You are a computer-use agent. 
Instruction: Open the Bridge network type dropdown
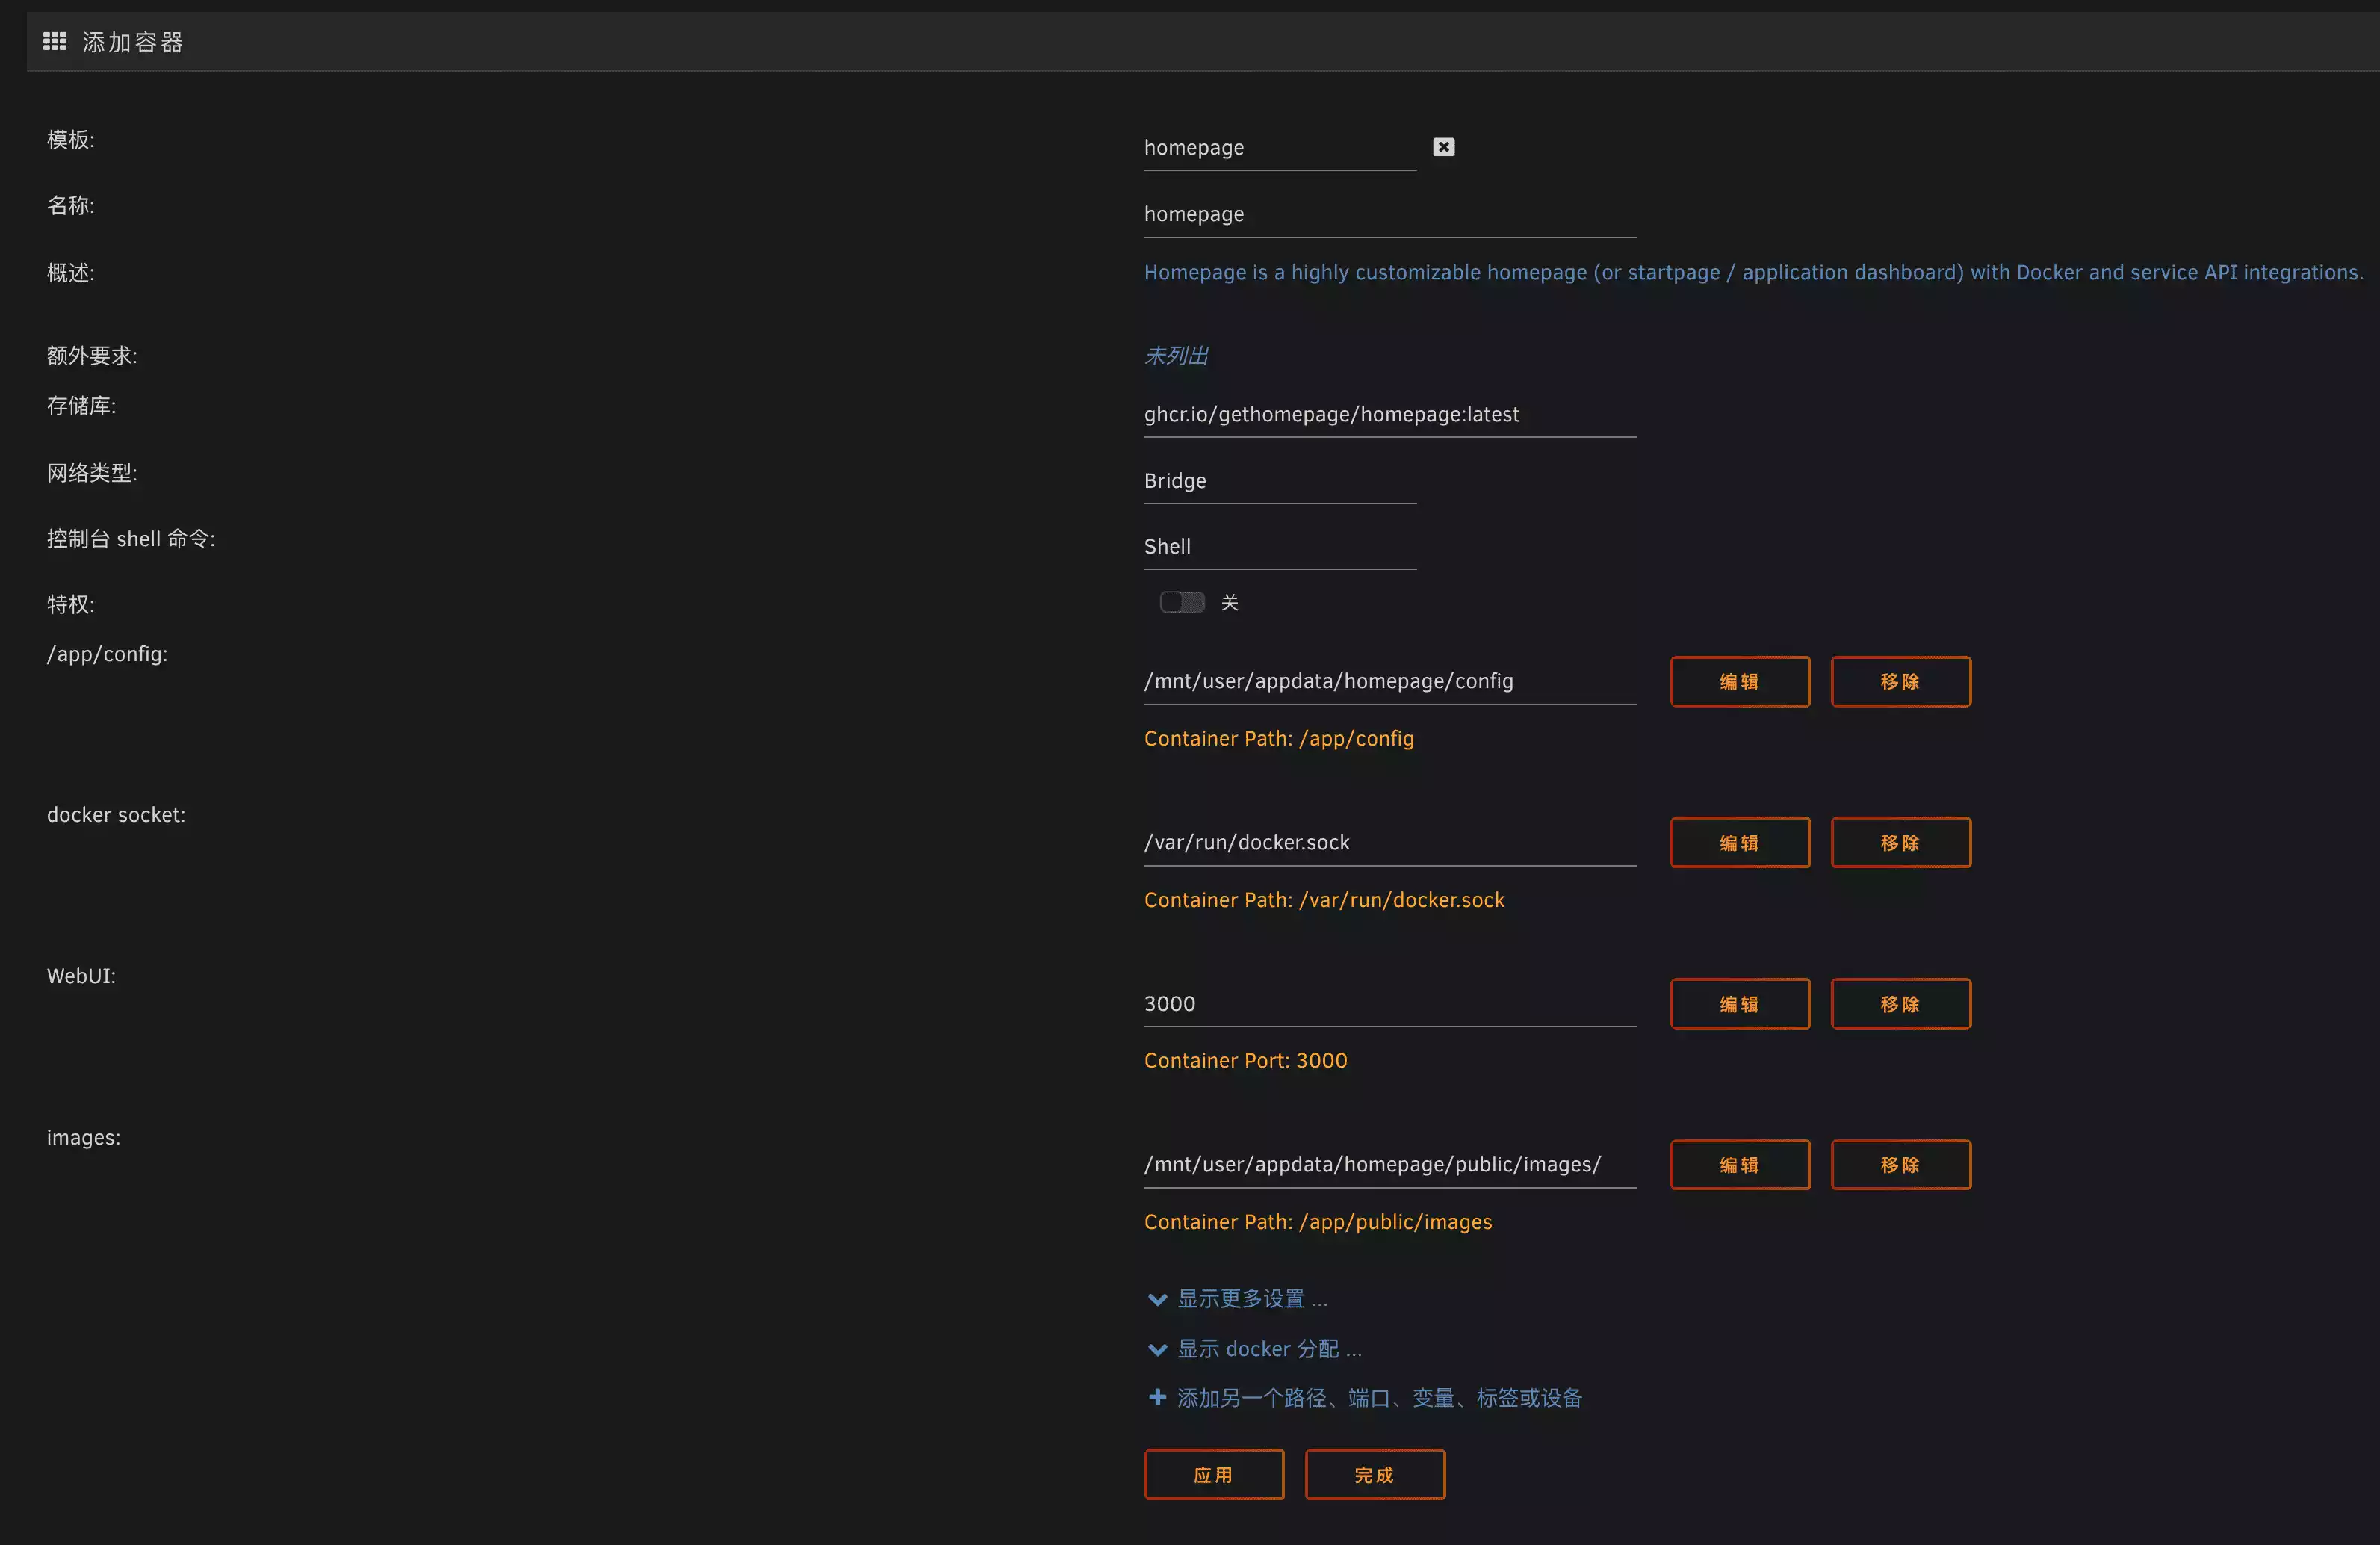coord(1279,481)
